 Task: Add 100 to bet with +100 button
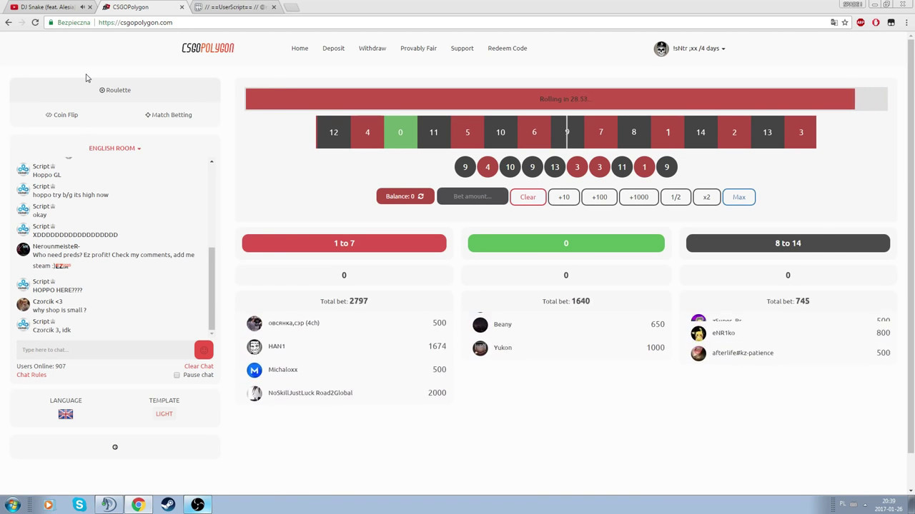(x=599, y=197)
